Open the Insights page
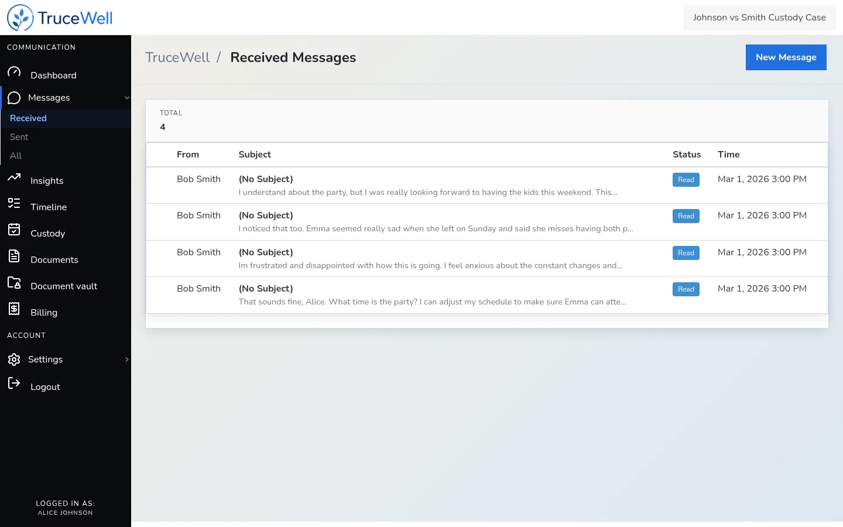Image resolution: width=843 pixels, height=527 pixels. [x=47, y=181]
